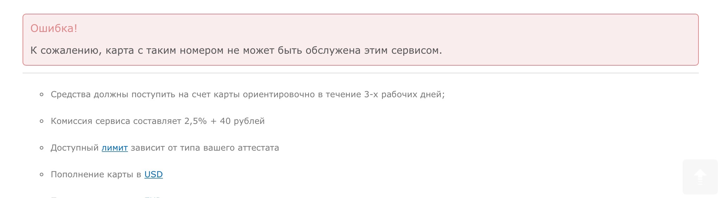The width and height of the screenshot is (721, 198).
Task: Click the Ошибка! error heading
Action: pos(54,28)
